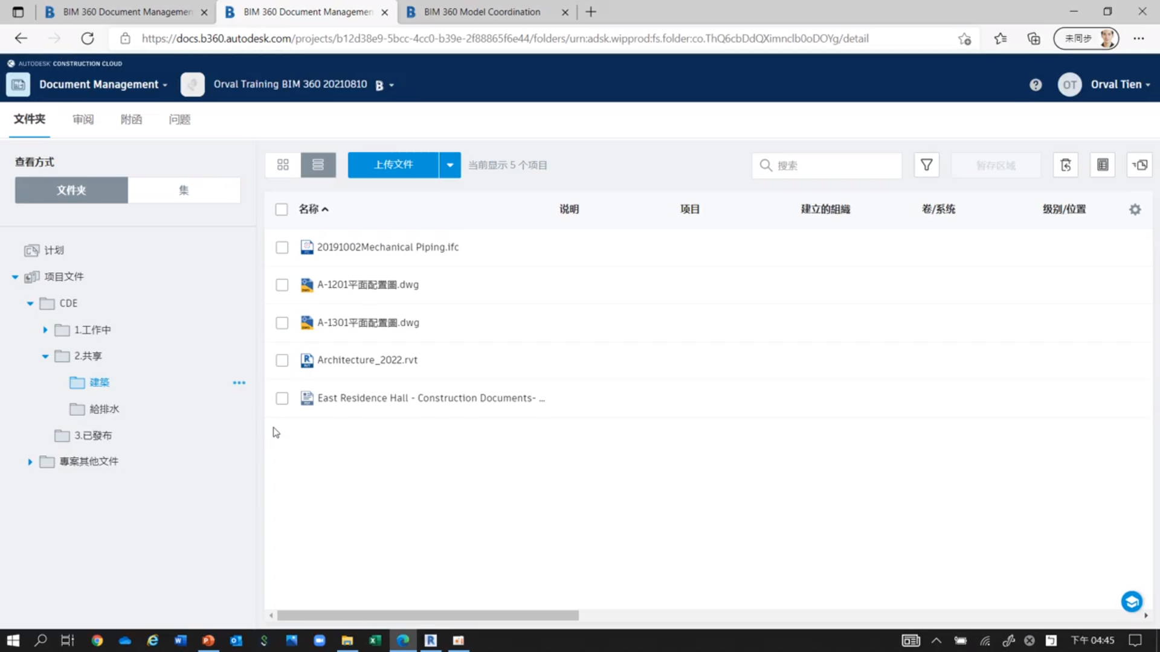Click the document log icon in toolbar
This screenshot has height=652, width=1160.
1103,165
